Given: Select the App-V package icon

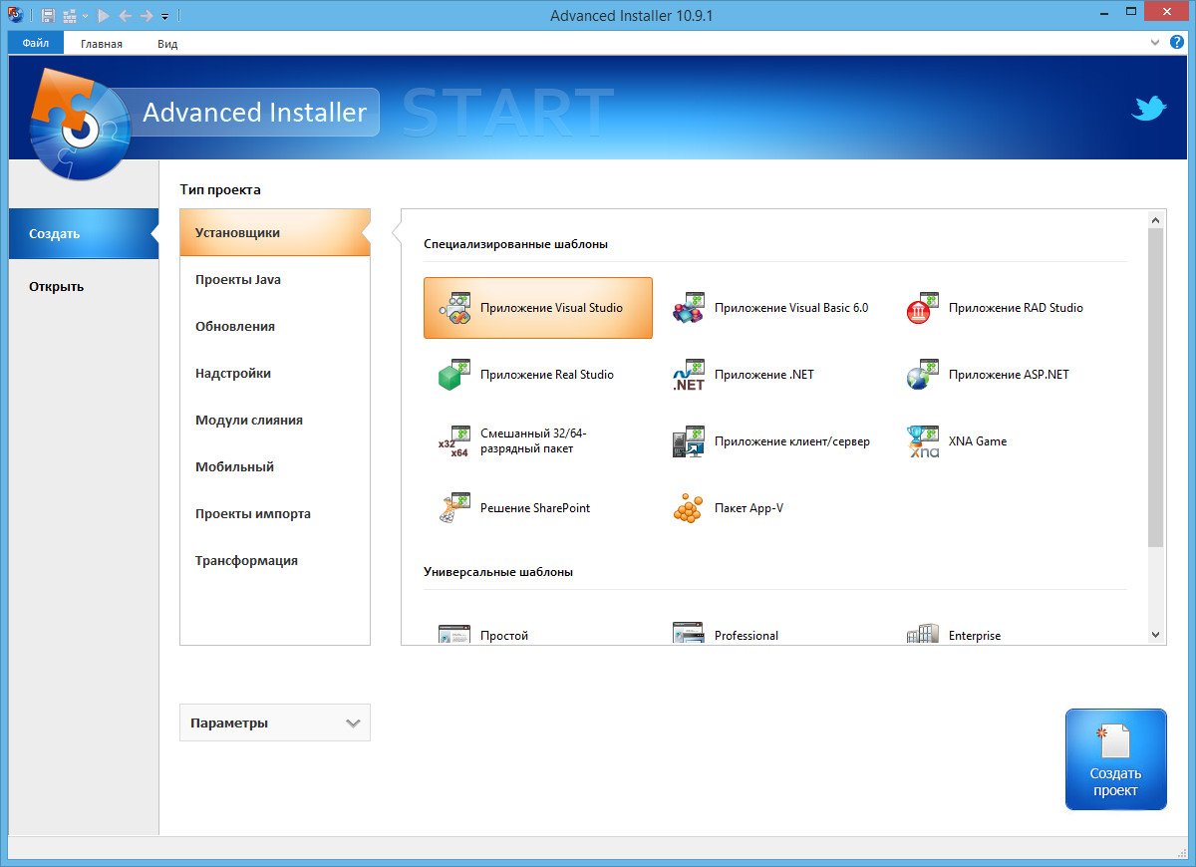Looking at the screenshot, I should point(688,508).
